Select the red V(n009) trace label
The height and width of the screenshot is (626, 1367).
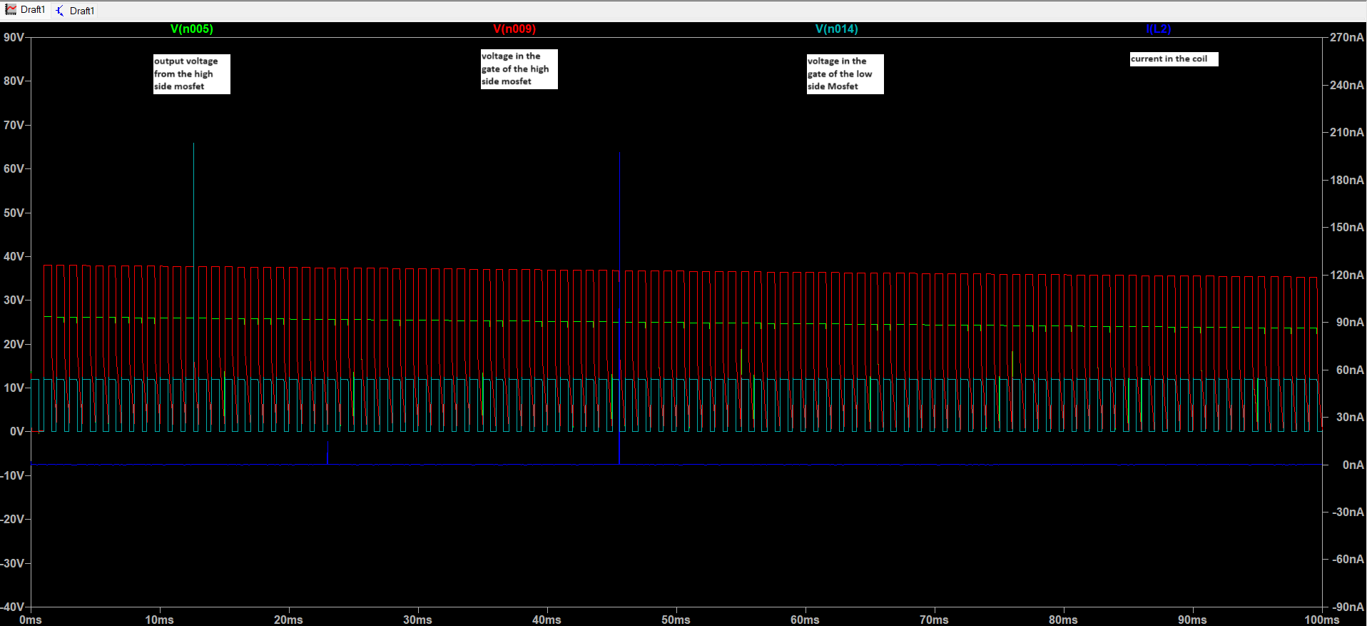coord(514,29)
